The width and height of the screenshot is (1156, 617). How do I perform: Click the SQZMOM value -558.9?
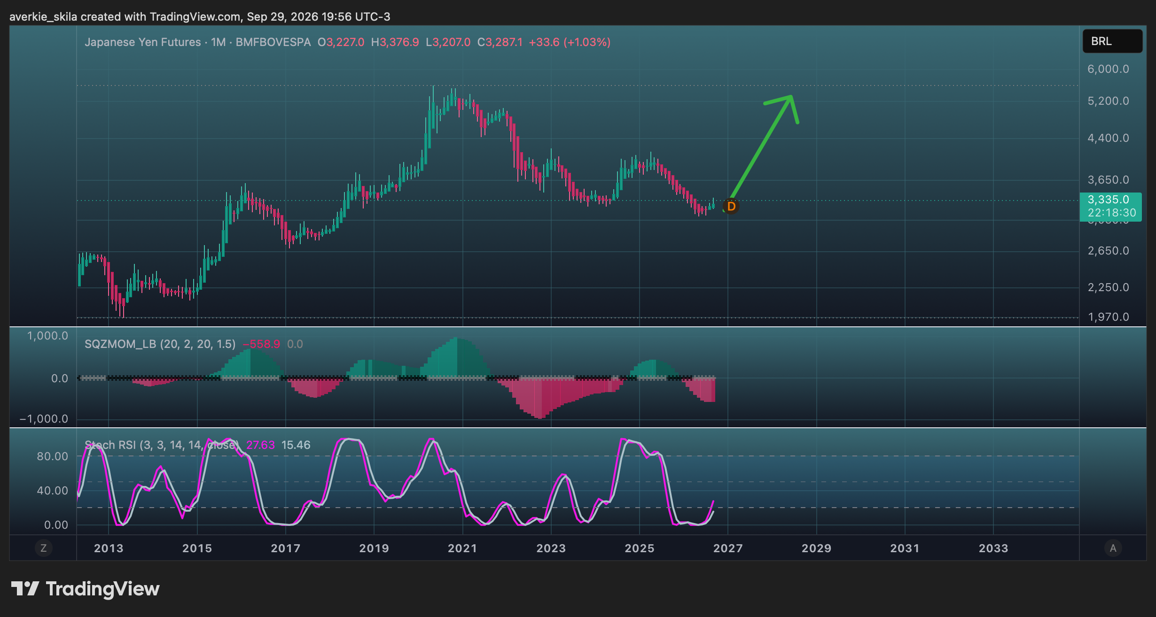[x=261, y=344]
